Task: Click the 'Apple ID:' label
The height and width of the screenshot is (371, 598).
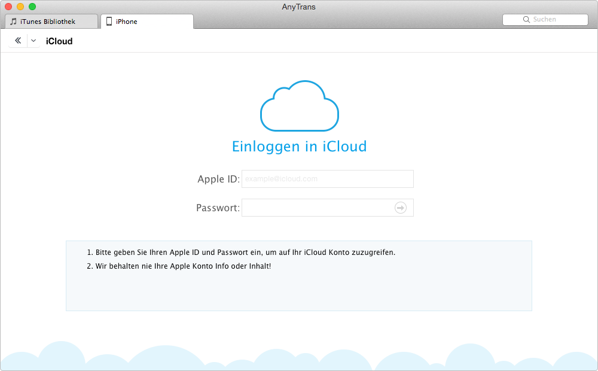Action: tap(218, 179)
